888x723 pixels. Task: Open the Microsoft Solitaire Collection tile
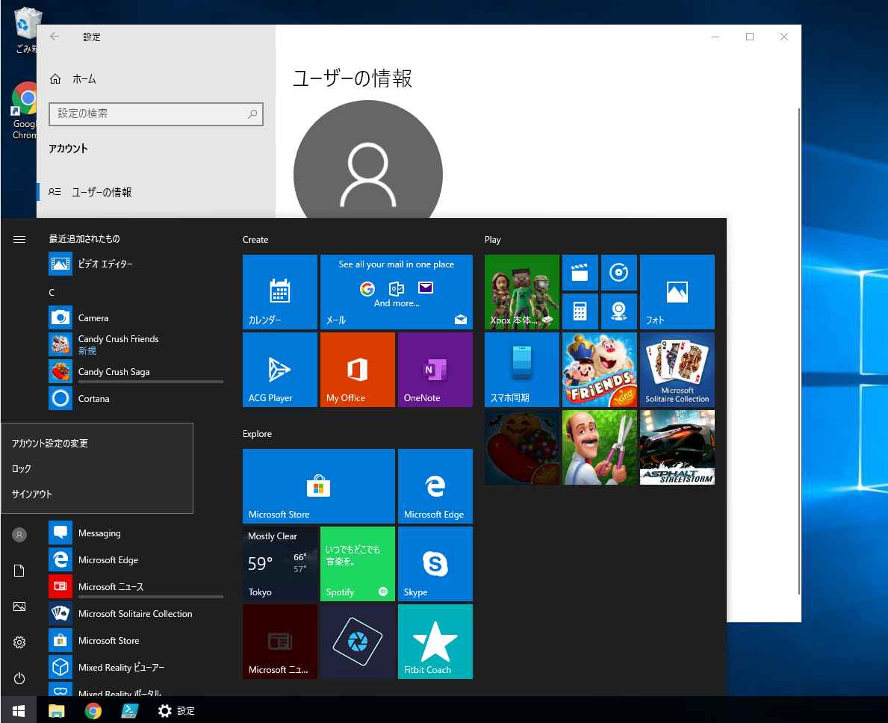click(677, 370)
